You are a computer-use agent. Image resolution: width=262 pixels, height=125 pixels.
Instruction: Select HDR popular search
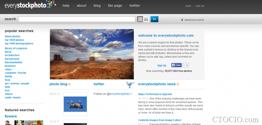(7, 87)
